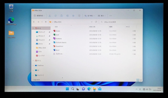Screen dimensions: 168x98
Task: Open the 表示 view dropdown
Action: 102,16
